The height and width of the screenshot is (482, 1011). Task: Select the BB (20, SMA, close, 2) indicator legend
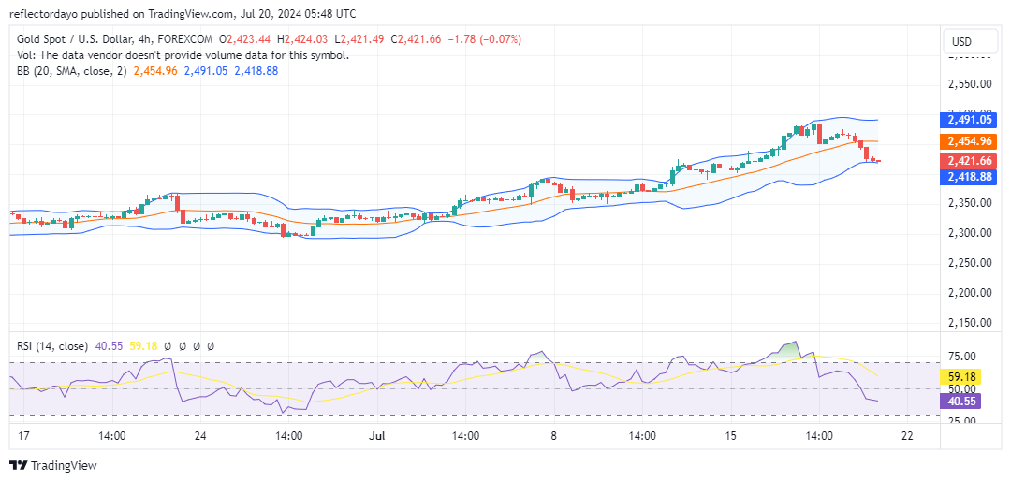72,71
